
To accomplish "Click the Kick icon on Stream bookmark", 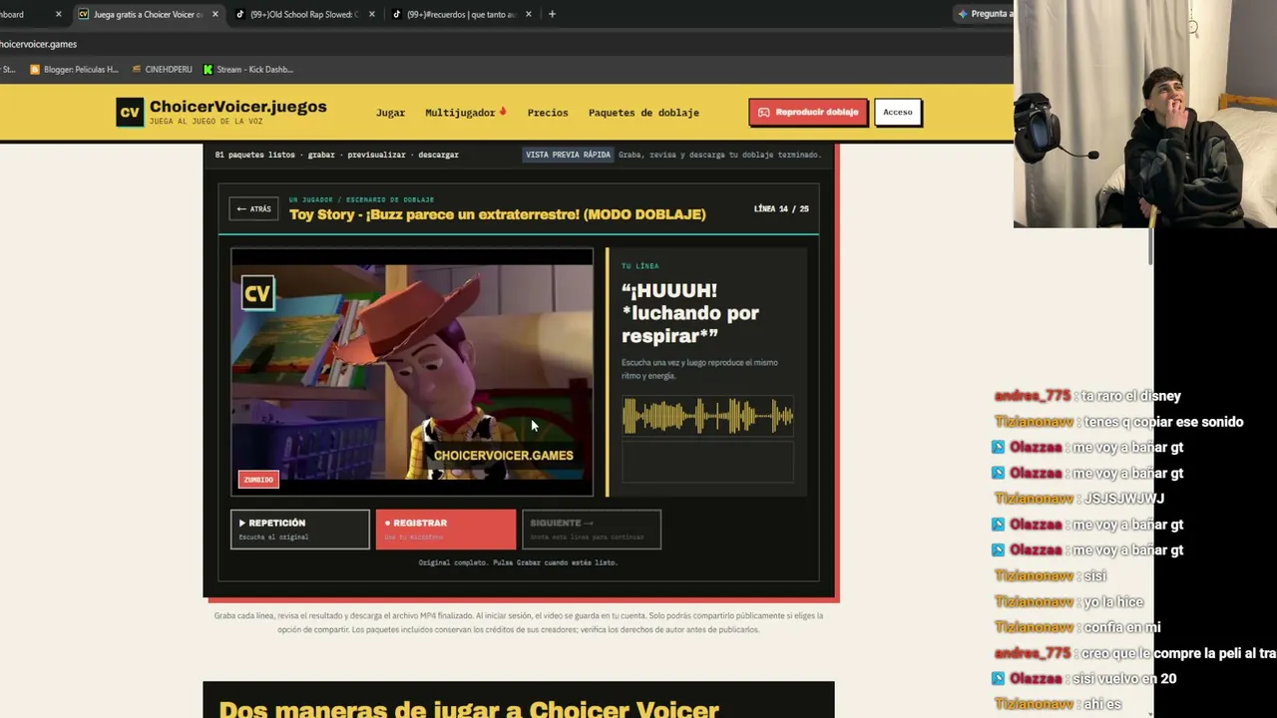I will 208,70.
